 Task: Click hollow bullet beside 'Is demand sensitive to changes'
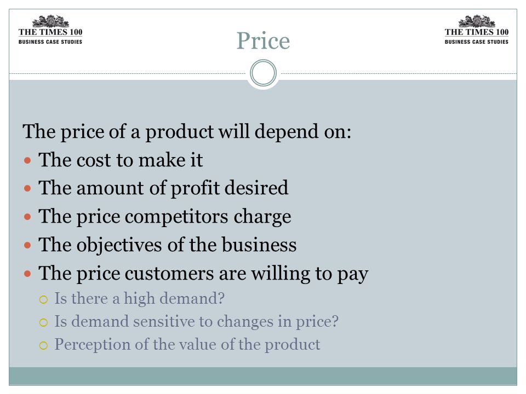coord(44,322)
